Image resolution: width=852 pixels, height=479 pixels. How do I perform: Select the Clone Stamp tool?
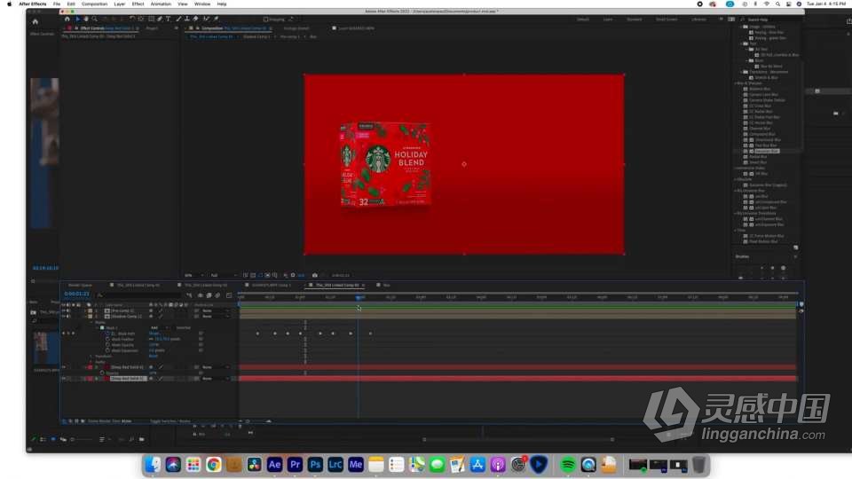187,19
